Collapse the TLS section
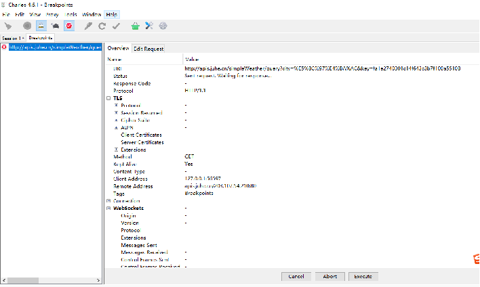 (108, 98)
